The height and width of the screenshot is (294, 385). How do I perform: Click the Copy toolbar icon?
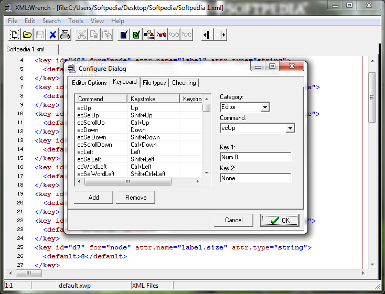[94, 35]
